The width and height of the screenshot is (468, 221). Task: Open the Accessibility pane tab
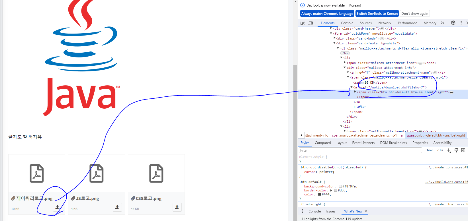tap(442, 143)
